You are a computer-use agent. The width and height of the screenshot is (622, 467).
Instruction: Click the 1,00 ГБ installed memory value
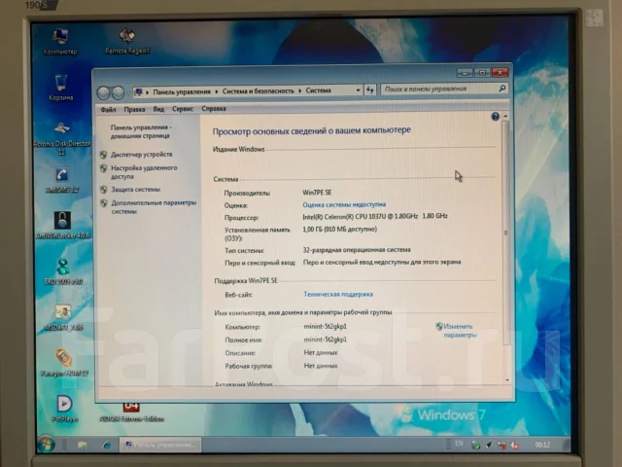[x=339, y=230]
